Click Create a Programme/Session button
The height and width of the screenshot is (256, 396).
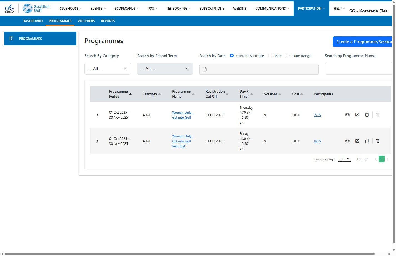(362, 42)
